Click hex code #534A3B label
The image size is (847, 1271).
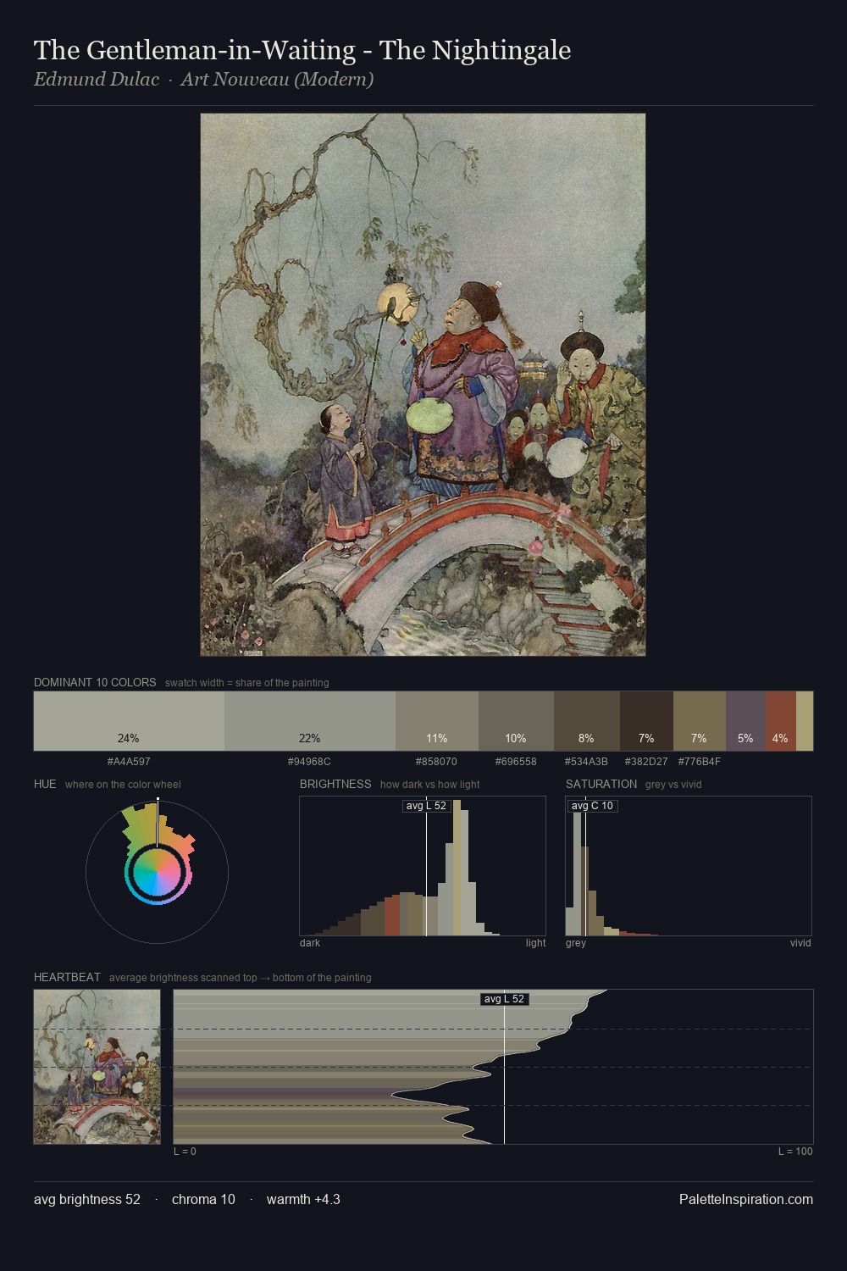(x=586, y=762)
